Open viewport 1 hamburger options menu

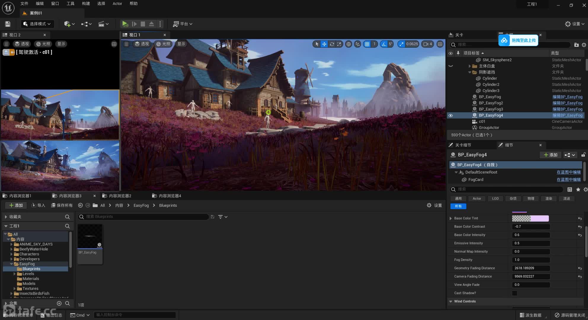(126, 44)
